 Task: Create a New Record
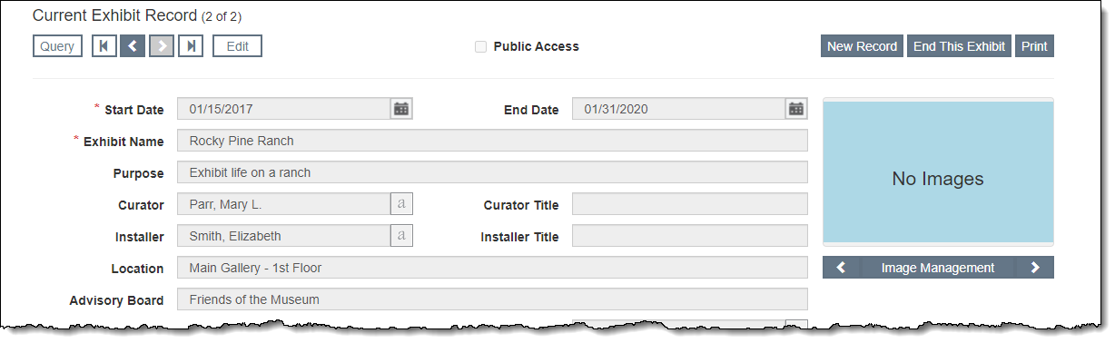pyautogui.click(x=862, y=46)
